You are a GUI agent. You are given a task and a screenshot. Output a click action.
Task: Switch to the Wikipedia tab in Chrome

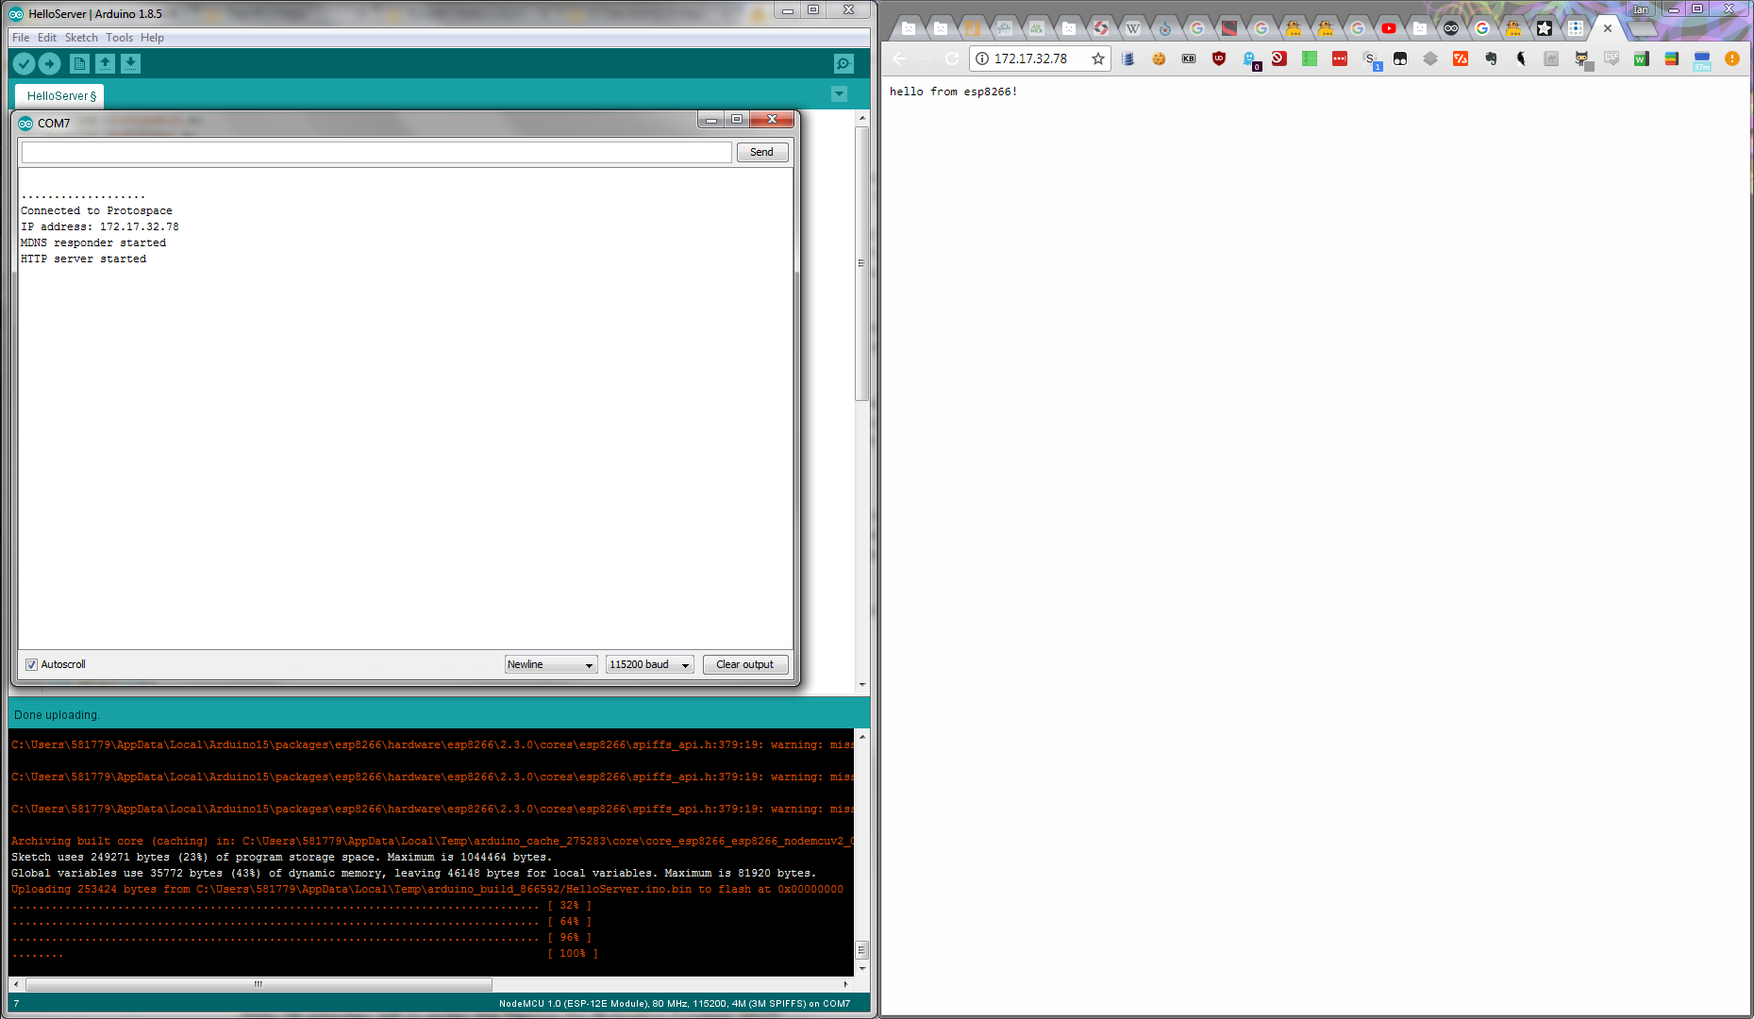[x=1133, y=28]
